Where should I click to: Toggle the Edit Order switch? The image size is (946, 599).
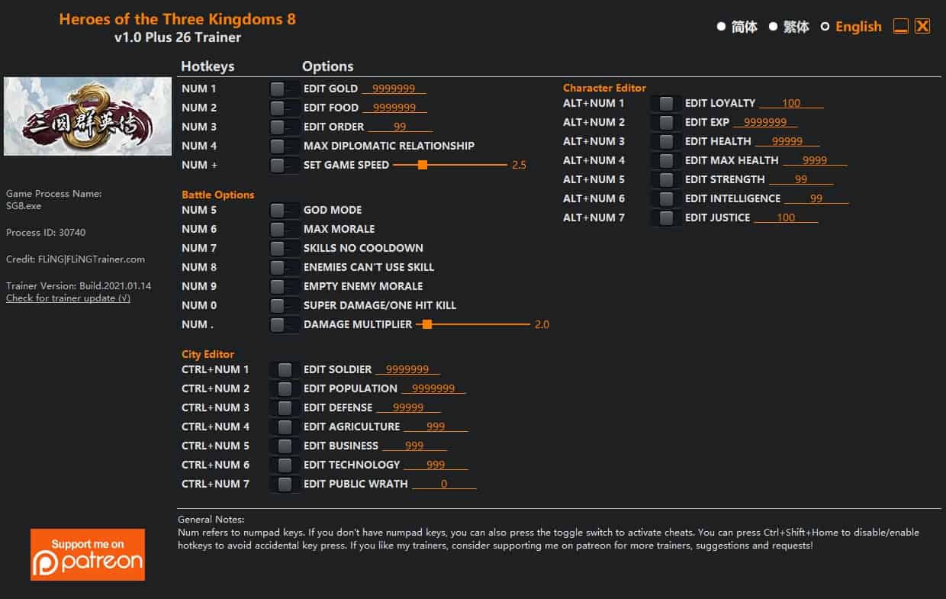tap(284, 127)
